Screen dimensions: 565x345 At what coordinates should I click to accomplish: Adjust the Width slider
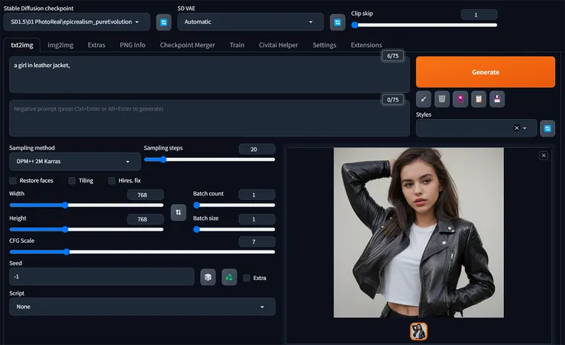coord(86,205)
